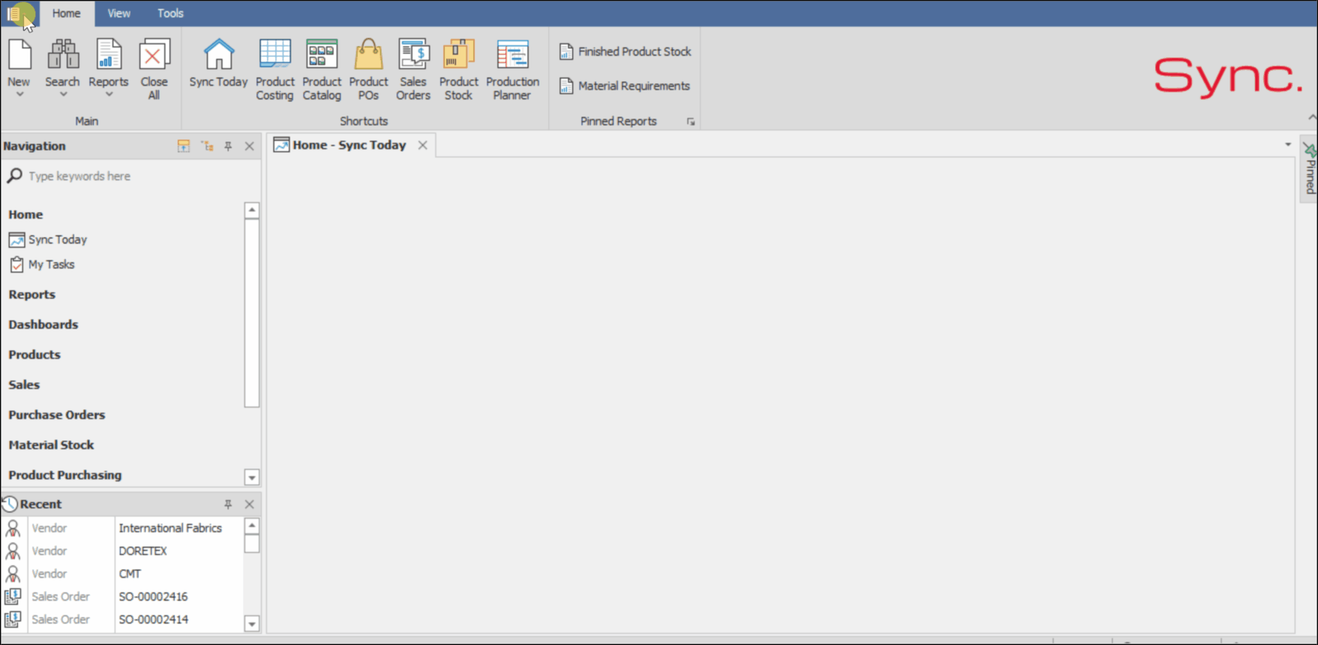The width and height of the screenshot is (1318, 645).
Task: Click Navigation scrollbar up arrow
Action: click(x=252, y=210)
